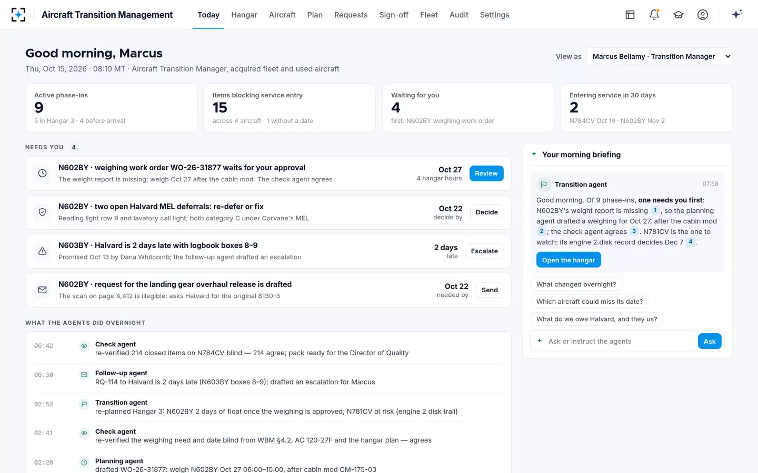
Task: Open the View as role dropdown
Action: 659,56
